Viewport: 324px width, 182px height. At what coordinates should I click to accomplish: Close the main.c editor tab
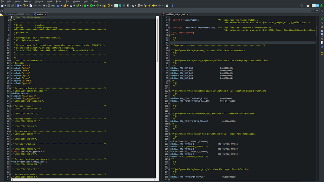(46, 15)
